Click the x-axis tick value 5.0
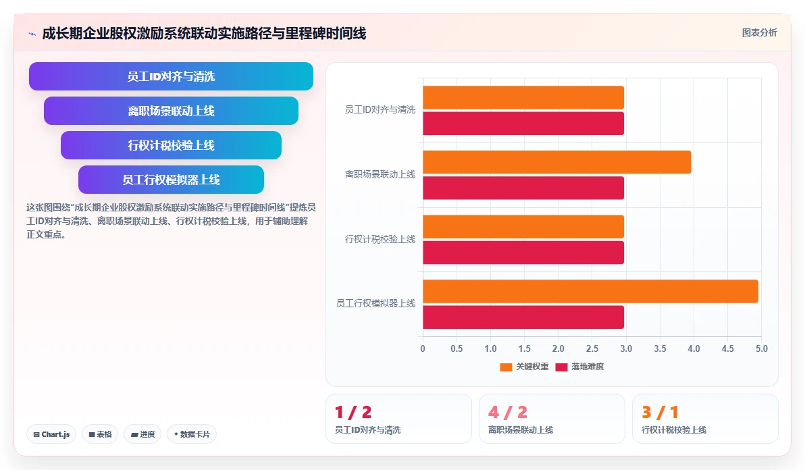805x470 pixels. (x=761, y=348)
